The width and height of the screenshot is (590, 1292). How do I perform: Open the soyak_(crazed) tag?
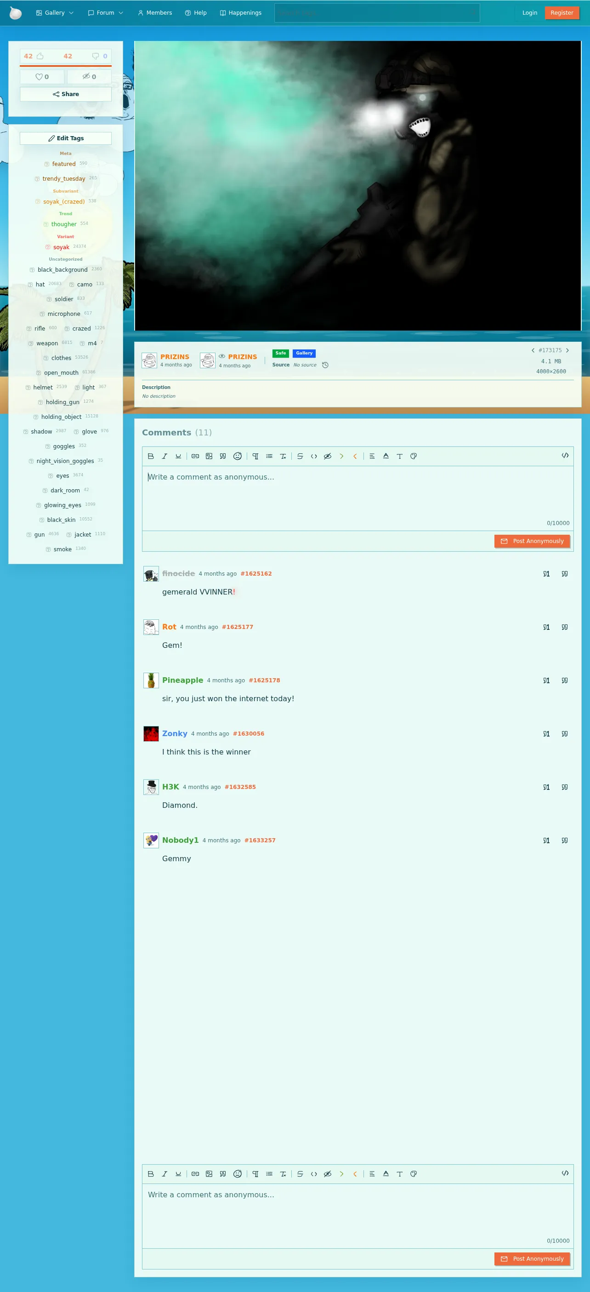(64, 202)
